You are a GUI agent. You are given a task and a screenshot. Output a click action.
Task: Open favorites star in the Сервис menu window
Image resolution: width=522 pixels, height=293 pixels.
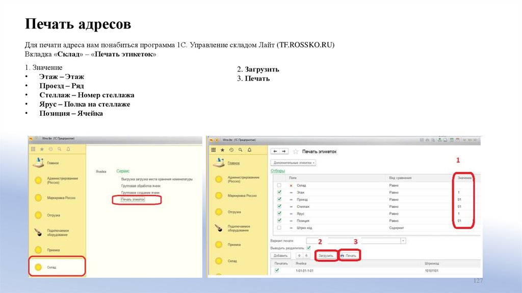[42, 149]
